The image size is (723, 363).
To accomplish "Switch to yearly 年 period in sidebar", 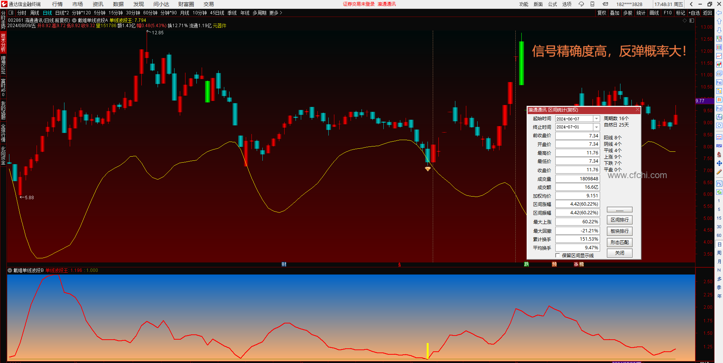I will (x=719, y=296).
